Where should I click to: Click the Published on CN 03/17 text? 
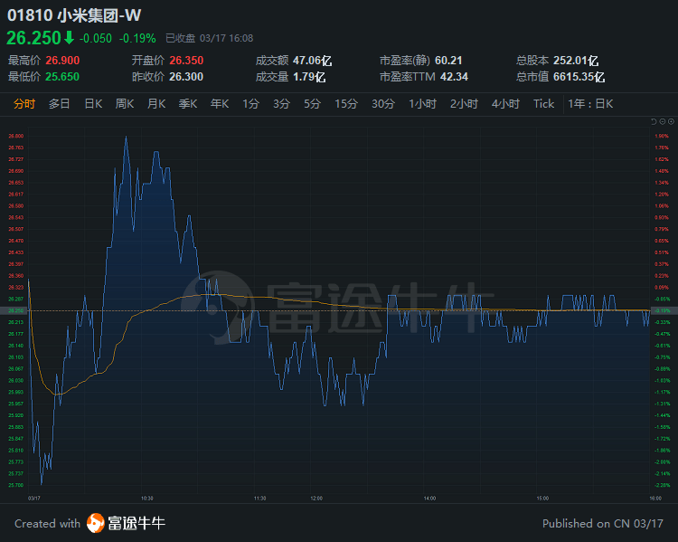(603, 524)
